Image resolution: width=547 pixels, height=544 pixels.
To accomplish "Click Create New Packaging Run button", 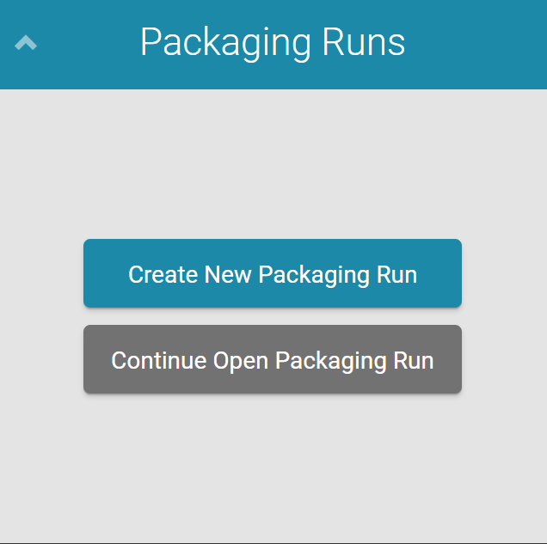I will [273, 273].
